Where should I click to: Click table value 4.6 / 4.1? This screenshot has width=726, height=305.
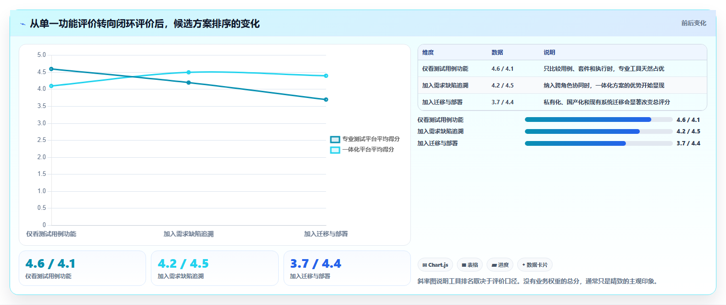point(502,69)
